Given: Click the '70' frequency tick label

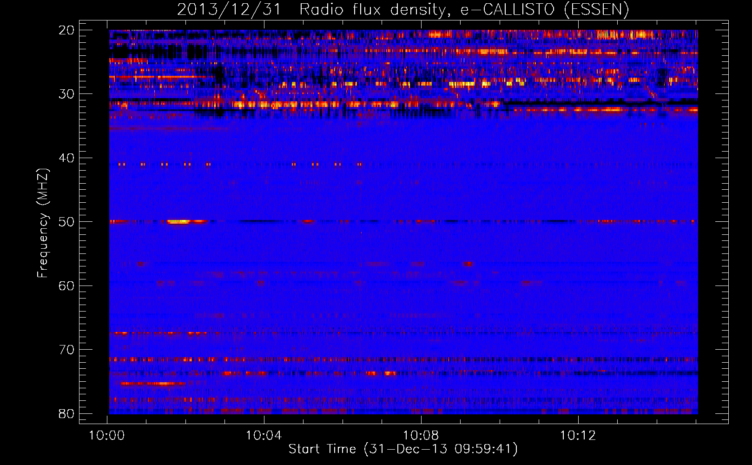Looking at the screenshot, I should [x=66, y=350].
